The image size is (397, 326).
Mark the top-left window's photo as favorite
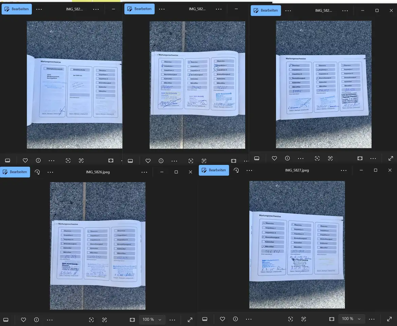(x=25, y=161)
